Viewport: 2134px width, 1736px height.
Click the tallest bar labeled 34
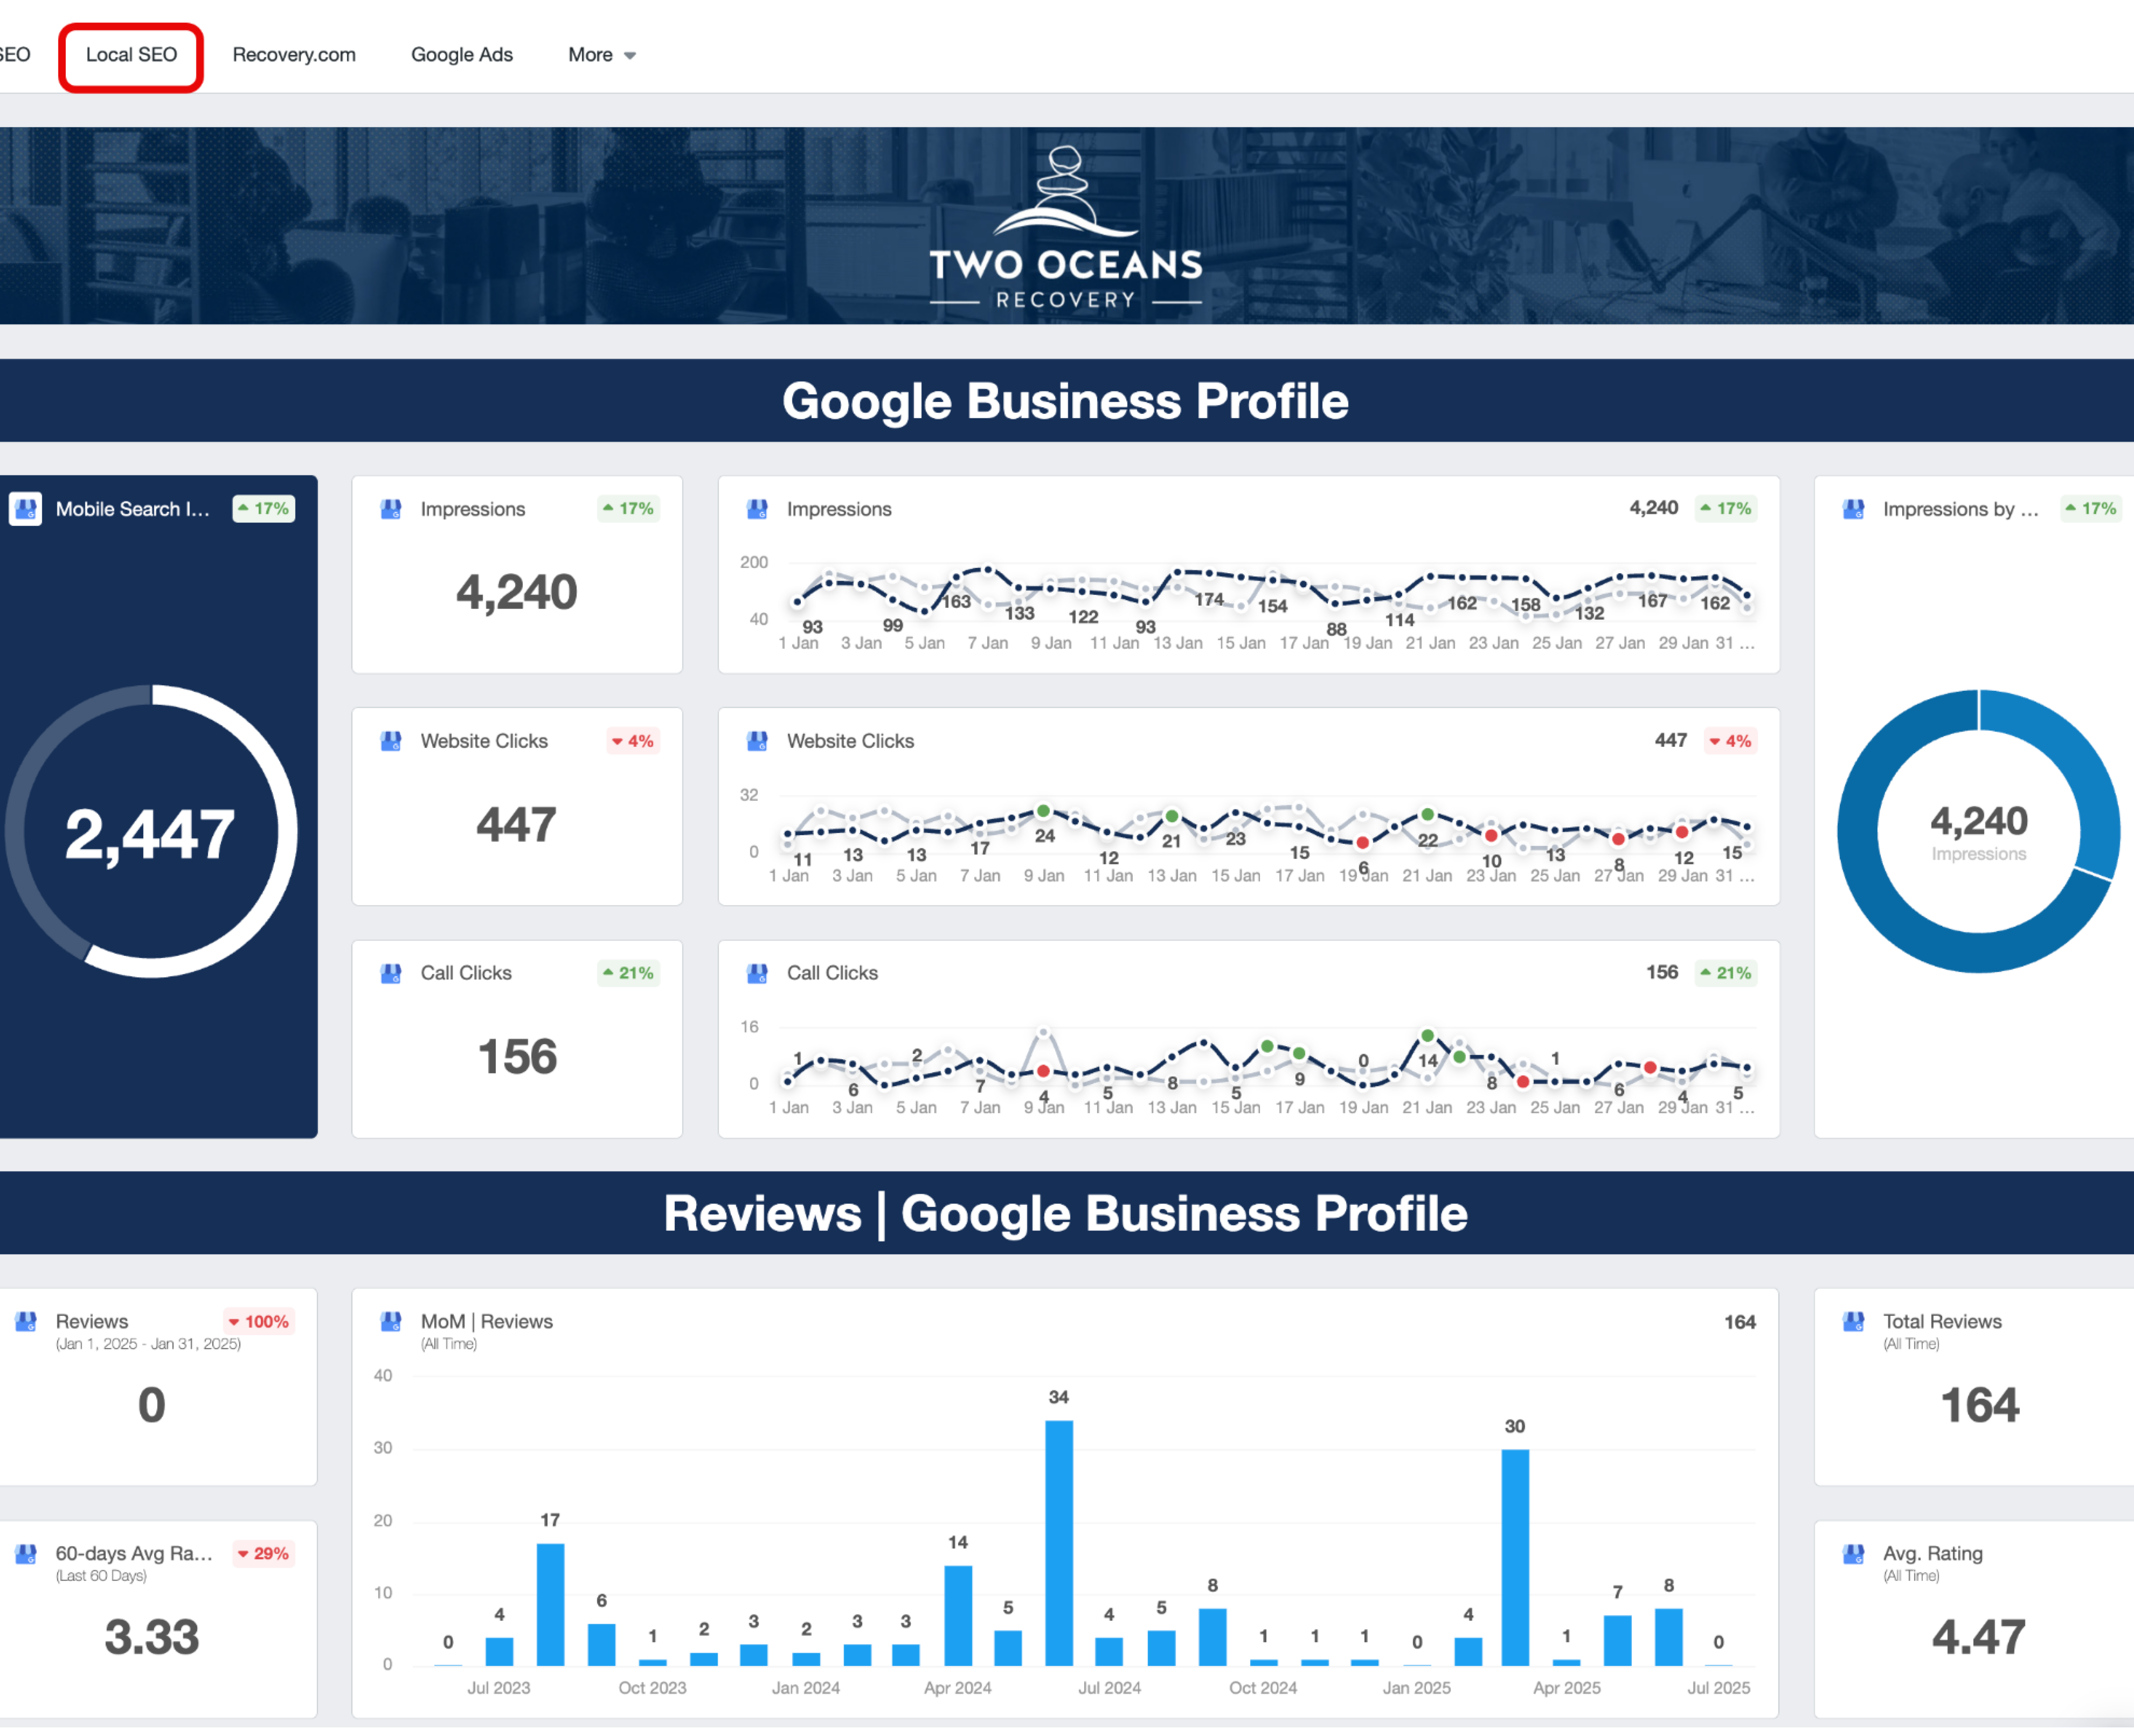tap(1059, 1543)
